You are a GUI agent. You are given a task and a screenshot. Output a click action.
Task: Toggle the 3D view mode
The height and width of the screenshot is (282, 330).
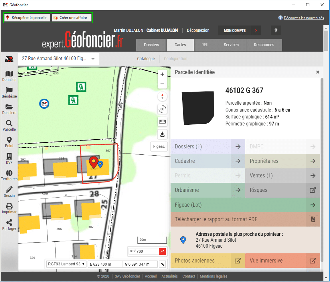click(x=163, y=109)
